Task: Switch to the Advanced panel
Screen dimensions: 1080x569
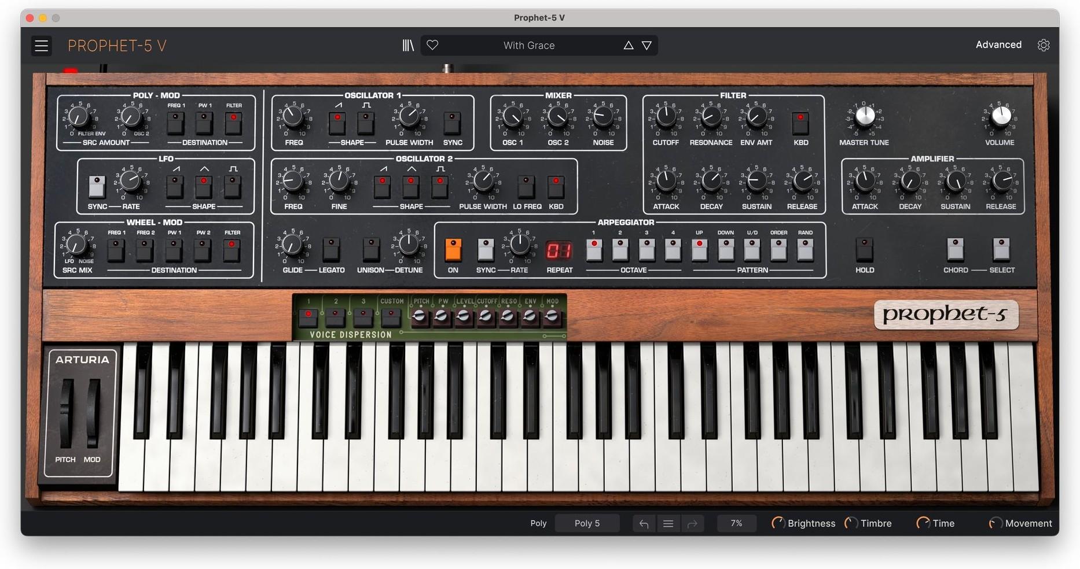Action: click(x=998, y=45)
